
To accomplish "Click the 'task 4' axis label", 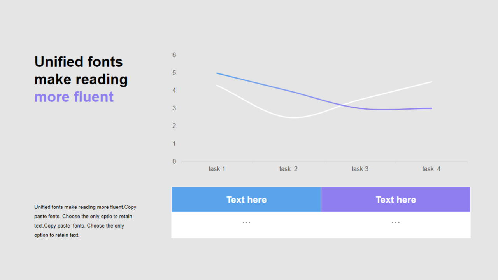I will click(431, 169).
